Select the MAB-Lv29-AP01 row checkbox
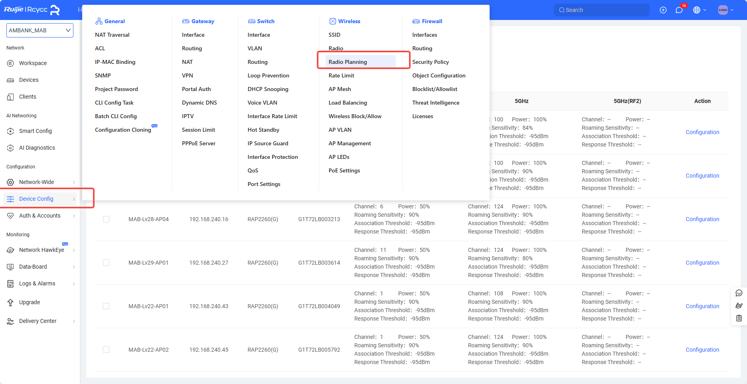Viewport: 747px width, 384px height. pos(106,263)
